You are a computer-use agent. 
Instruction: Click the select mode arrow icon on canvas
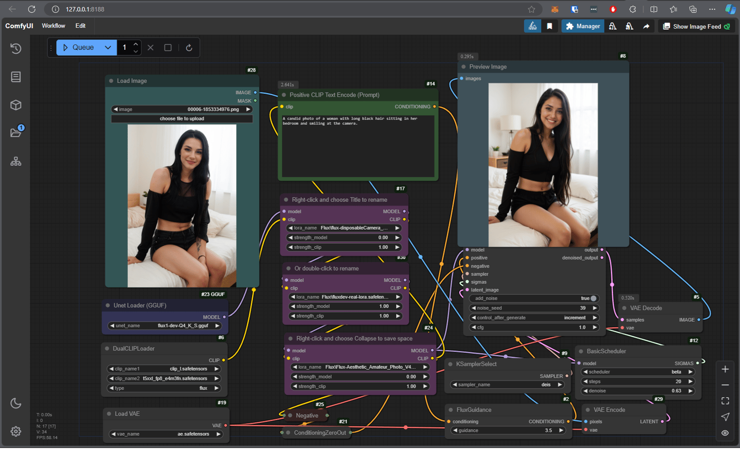coord(725,417)
